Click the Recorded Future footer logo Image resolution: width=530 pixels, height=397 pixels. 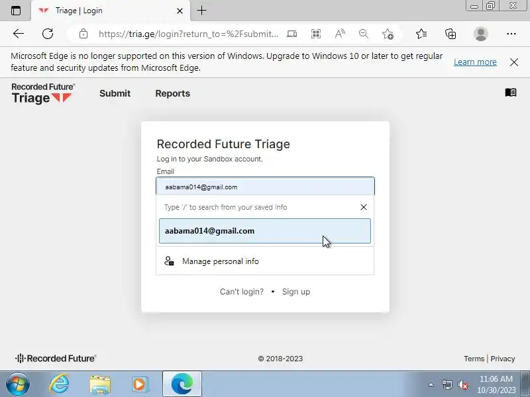56,358
